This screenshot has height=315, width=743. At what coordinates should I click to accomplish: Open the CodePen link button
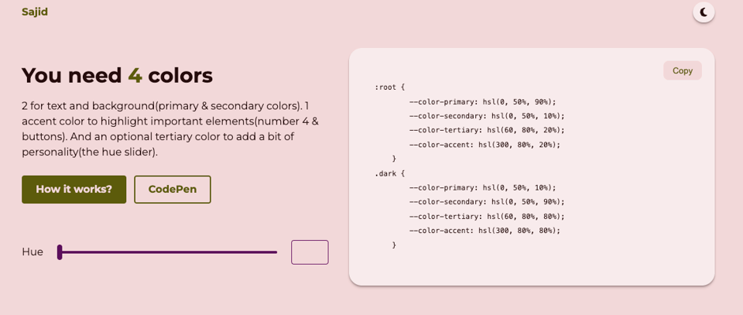coord(173,190)
